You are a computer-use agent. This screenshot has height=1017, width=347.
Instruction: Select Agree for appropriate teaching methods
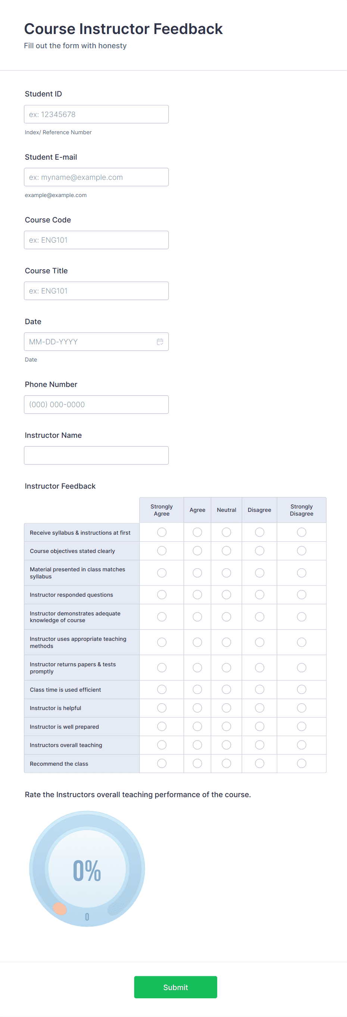[x=197, y=642]
